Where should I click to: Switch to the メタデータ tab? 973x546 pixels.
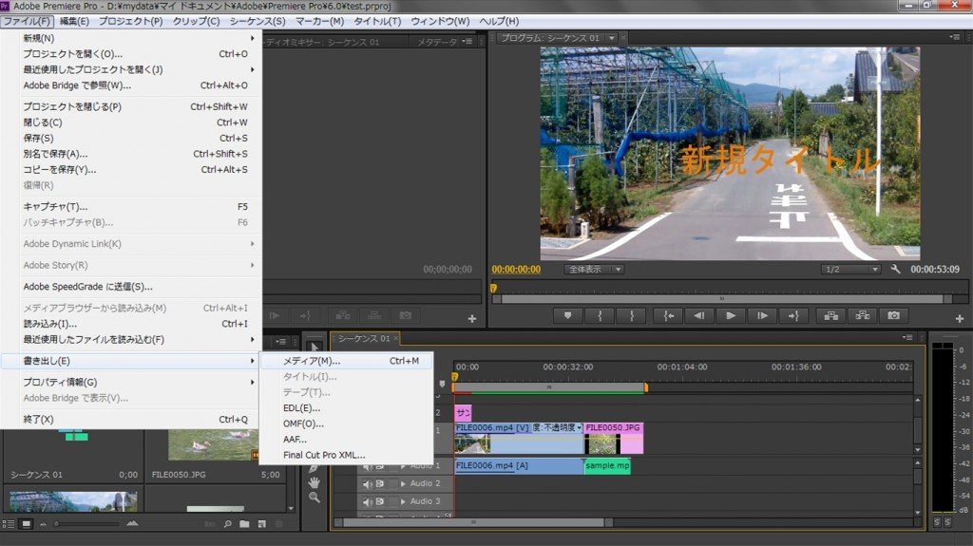click(437, 42)
